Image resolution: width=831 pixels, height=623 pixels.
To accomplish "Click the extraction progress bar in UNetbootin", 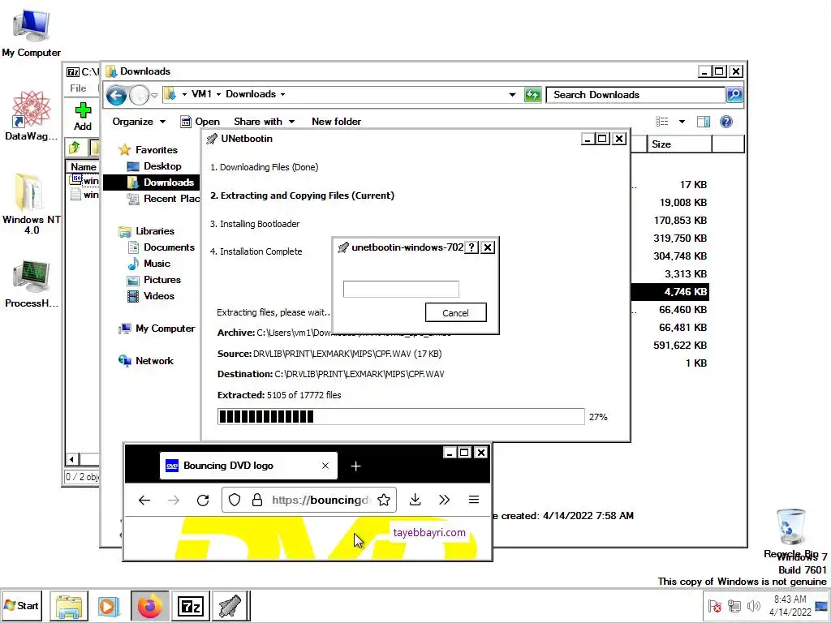I will click(x=401, y=416).
